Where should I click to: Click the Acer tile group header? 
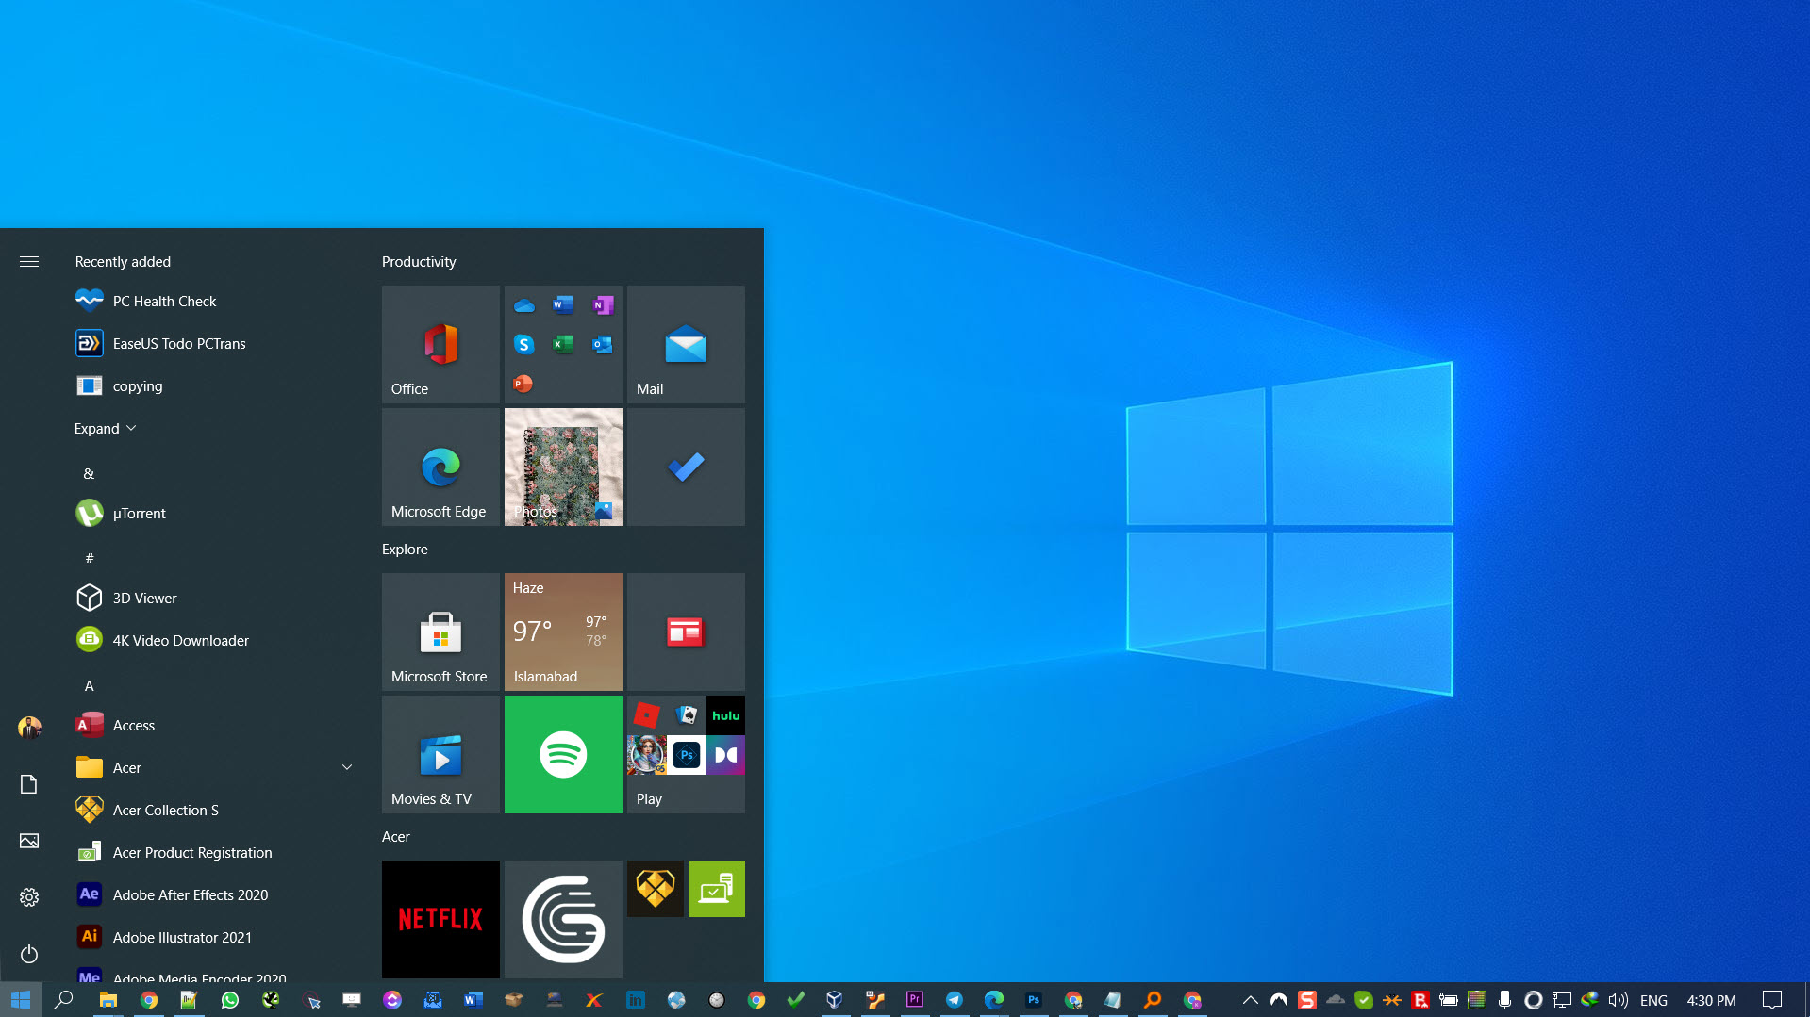point(396,837)
